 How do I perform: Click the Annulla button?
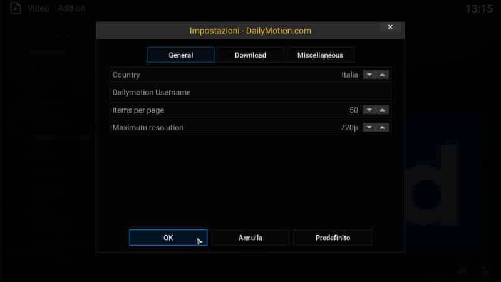pyautogui.click(x=250, y=238)
